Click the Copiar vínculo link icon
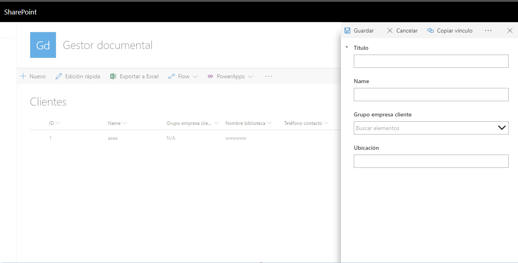The width and height of the screenshot is (518, 263). (430, 31)
